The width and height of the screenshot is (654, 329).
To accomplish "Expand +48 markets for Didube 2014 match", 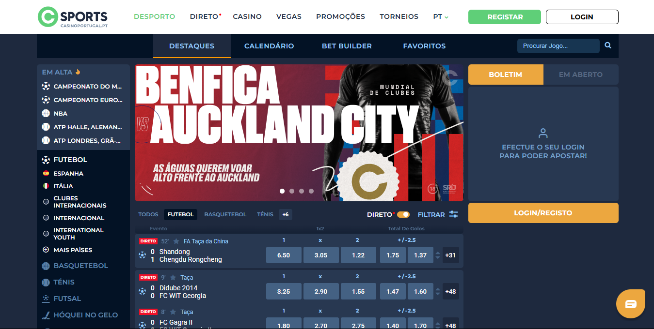I will [x=451, y=291].
